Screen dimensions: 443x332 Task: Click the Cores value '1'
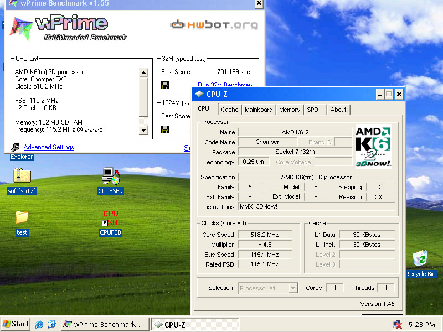[335, 288]
